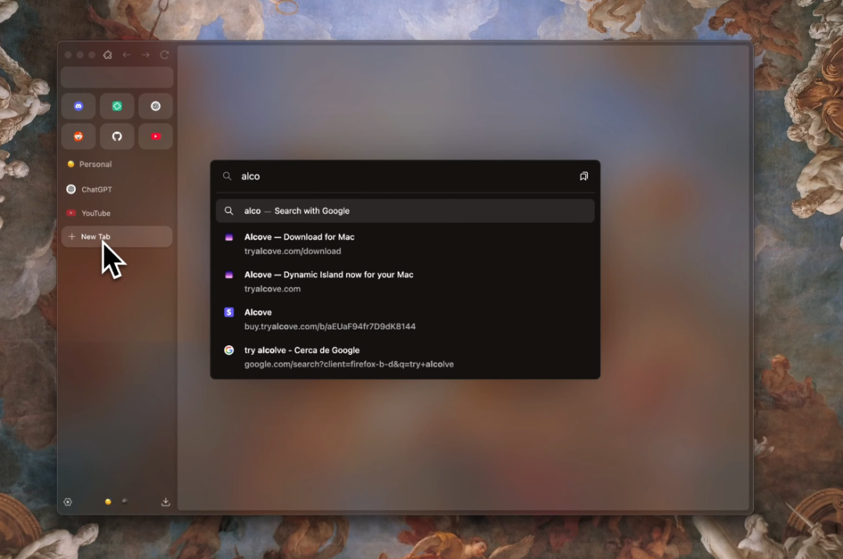Open the green pinned essential icon
The height and width of the screenshot is (559, 843).
[x=116, y=106]
